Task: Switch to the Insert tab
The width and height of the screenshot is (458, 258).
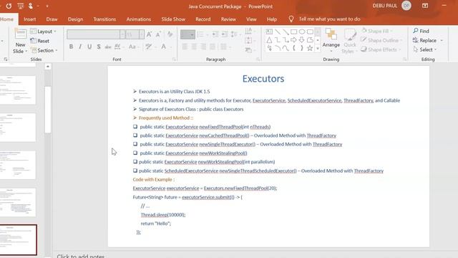Action: click(x=30, y=19)
